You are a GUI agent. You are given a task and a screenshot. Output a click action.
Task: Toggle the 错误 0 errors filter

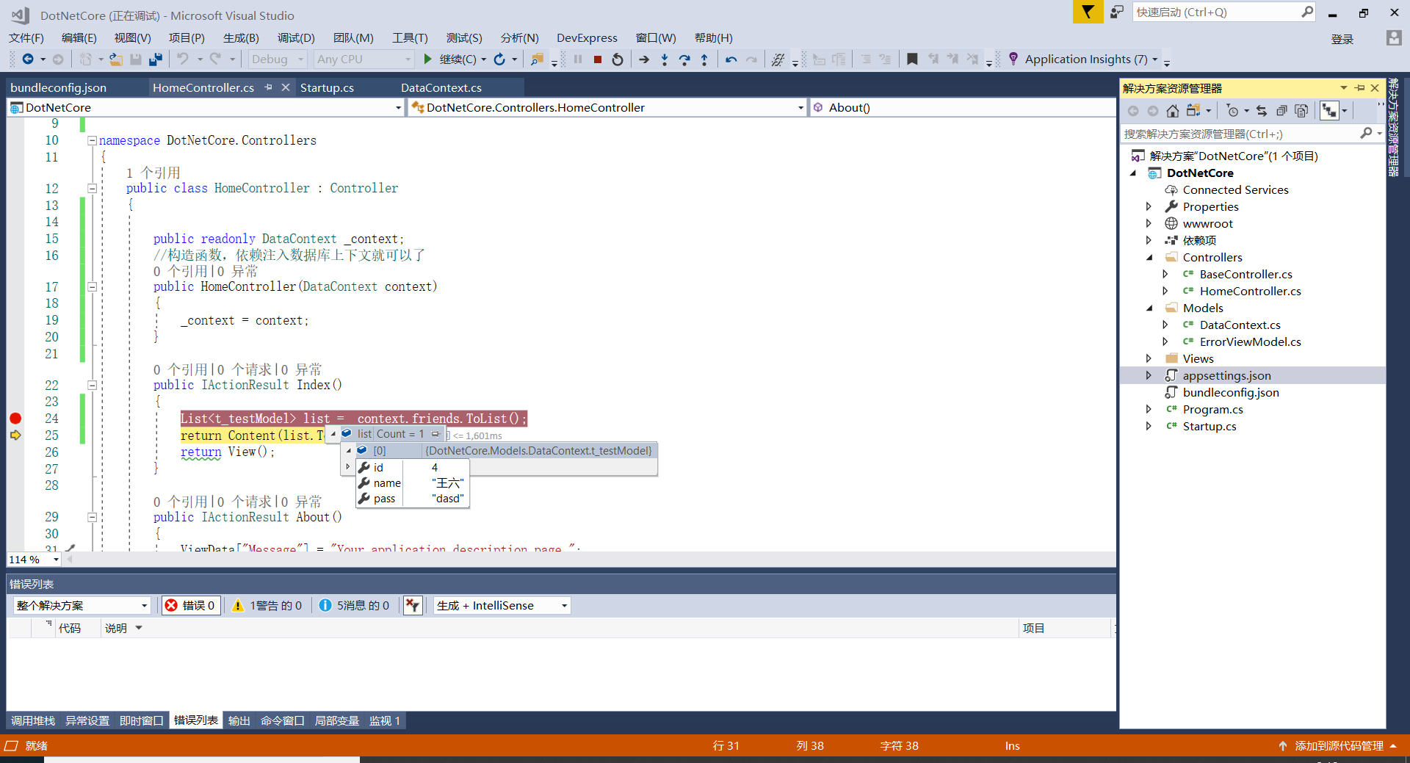tap(191, 606)
